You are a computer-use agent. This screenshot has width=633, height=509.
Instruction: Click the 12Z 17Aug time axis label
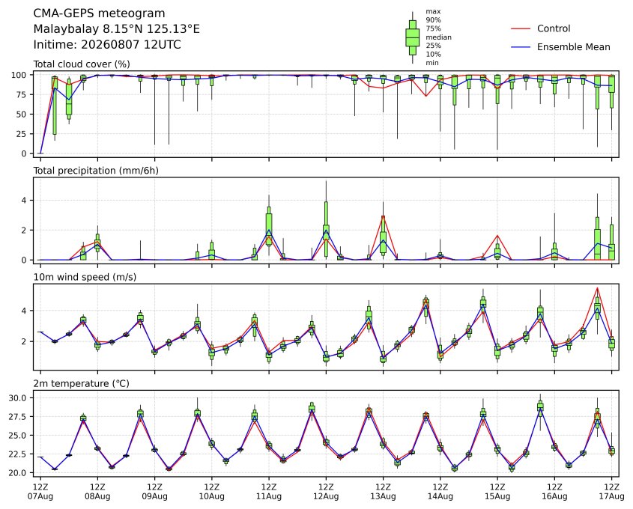click(x=611, y=491)
